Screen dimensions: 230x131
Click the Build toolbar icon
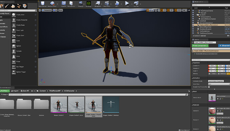click(x=117, y=4)
